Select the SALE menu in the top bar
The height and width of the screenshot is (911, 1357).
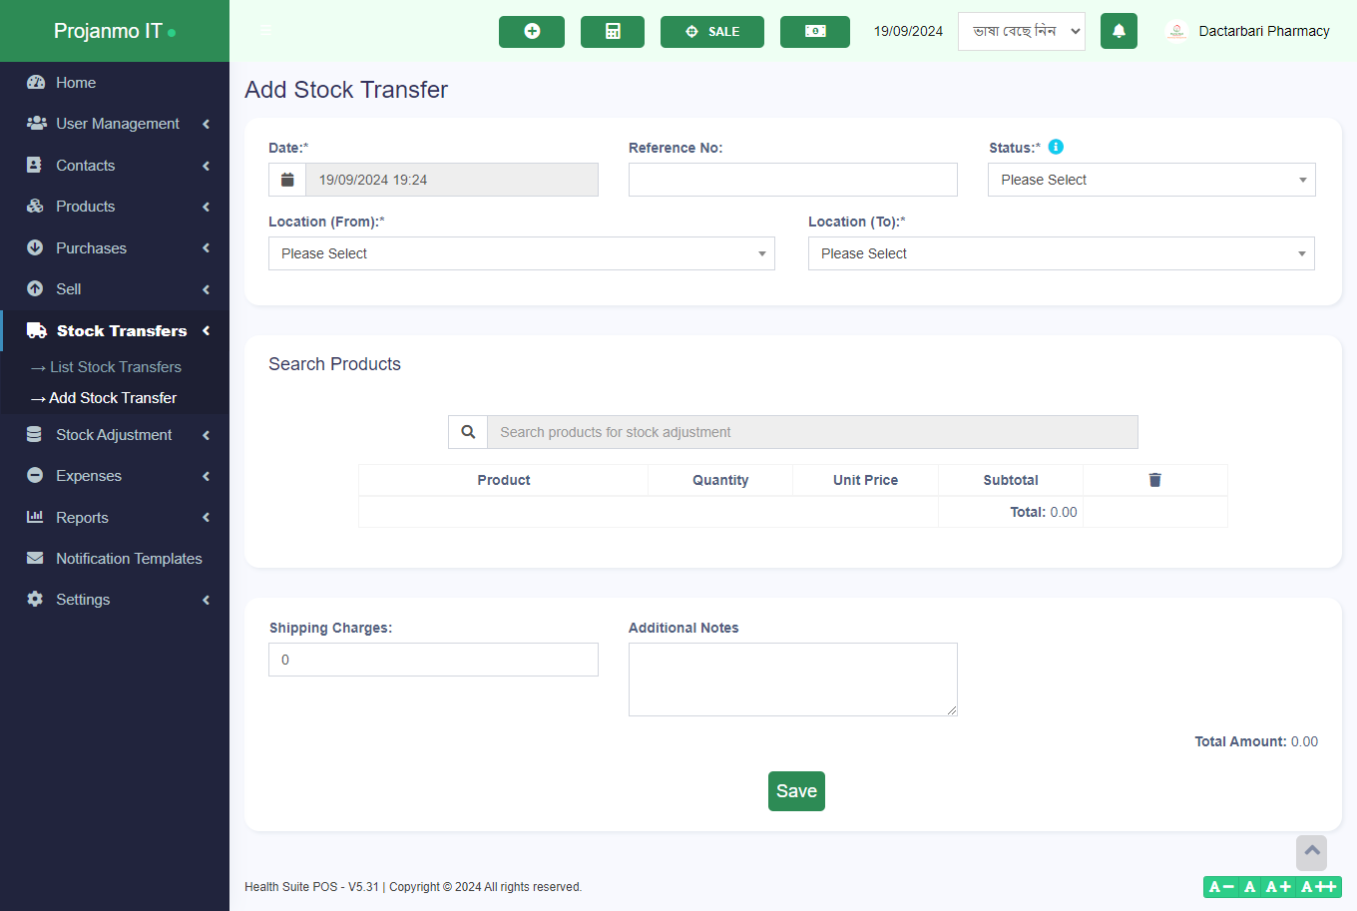(711, 31)
